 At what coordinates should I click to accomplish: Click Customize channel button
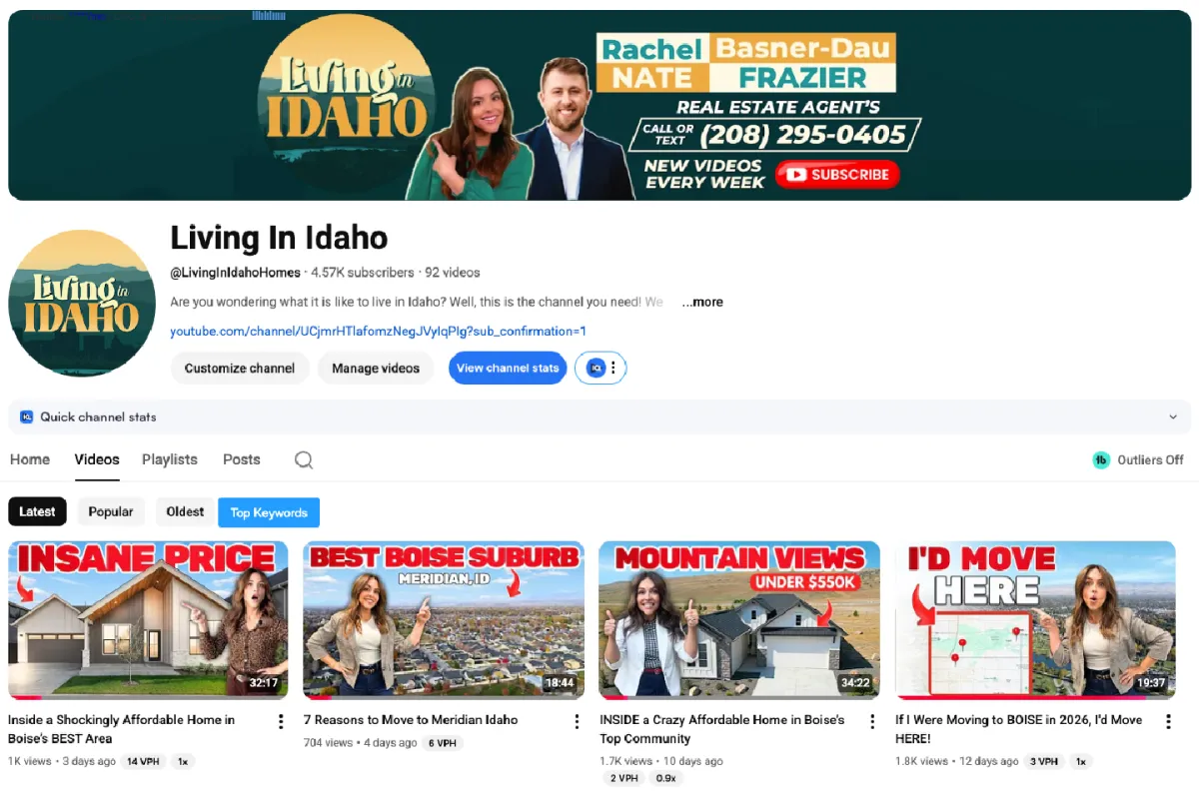tap(240, 369)
